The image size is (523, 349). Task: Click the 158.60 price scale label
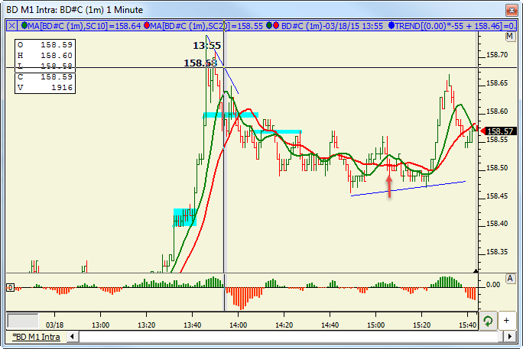click(x=497, y=111)
